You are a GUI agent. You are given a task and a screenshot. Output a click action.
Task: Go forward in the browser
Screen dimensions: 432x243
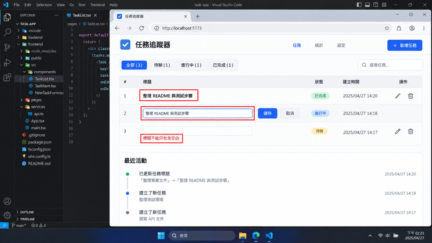(x=129, y=28)
